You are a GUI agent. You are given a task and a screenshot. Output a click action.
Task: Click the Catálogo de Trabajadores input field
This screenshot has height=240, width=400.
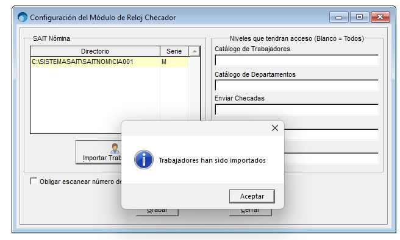[297, 60]
